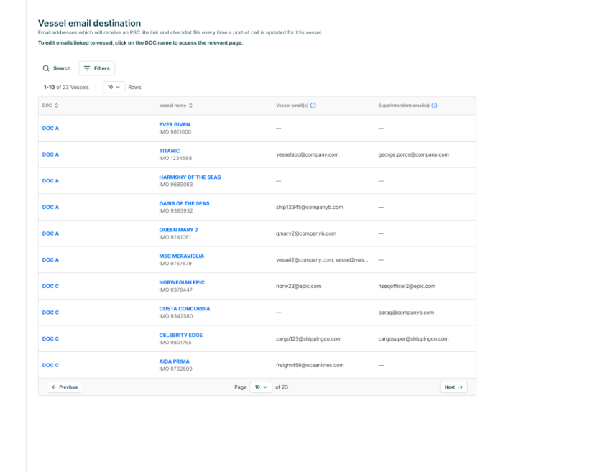Go to the Next page
This screenshot has height=472, width=595.
454,387
